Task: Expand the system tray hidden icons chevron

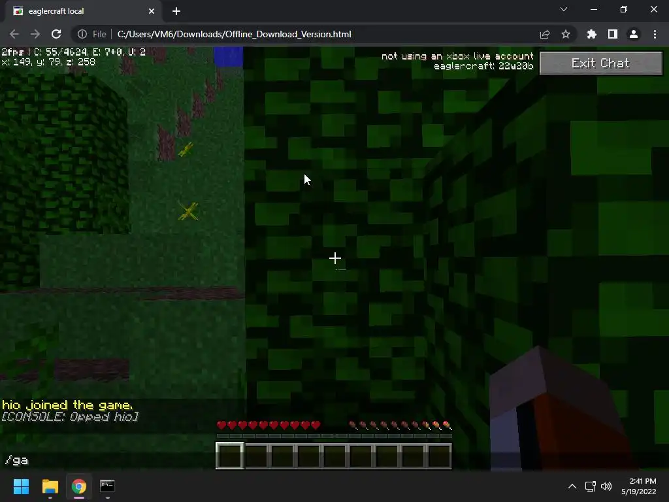Action: pyautogui.click(x=572, y=486)
